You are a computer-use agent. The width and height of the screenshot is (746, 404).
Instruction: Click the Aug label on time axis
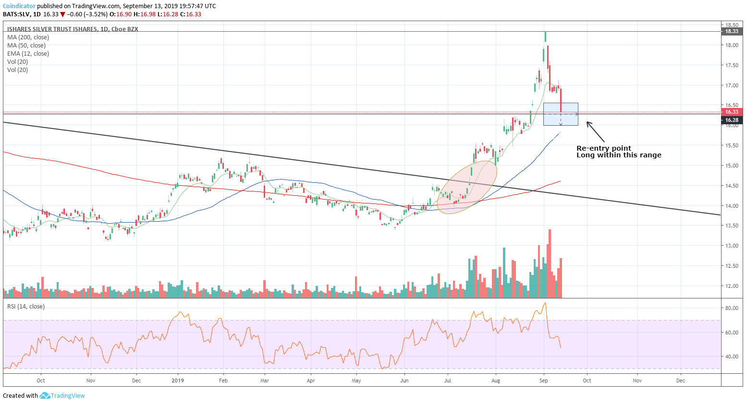(x=496, y=380)
